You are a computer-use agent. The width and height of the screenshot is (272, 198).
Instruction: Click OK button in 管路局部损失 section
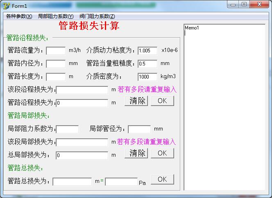click(x=162, y=153)
